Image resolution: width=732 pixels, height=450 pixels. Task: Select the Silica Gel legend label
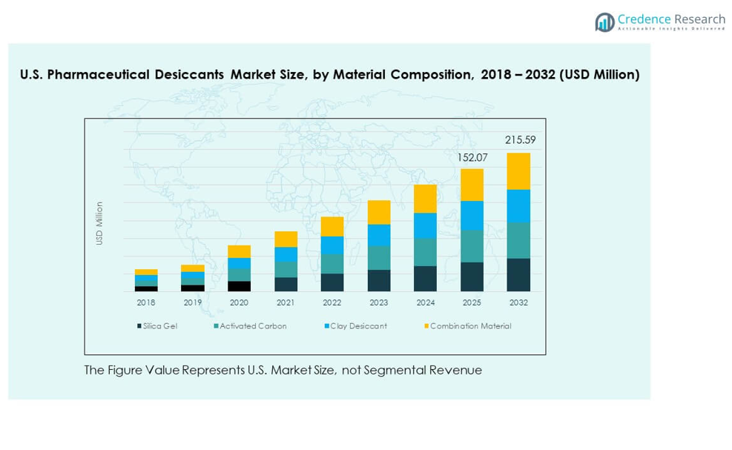(160, 326)
